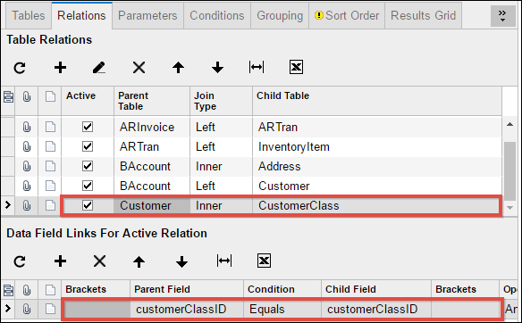Sort by Join Type column header
Screen dimensions: 522x323
coord(221,101)
